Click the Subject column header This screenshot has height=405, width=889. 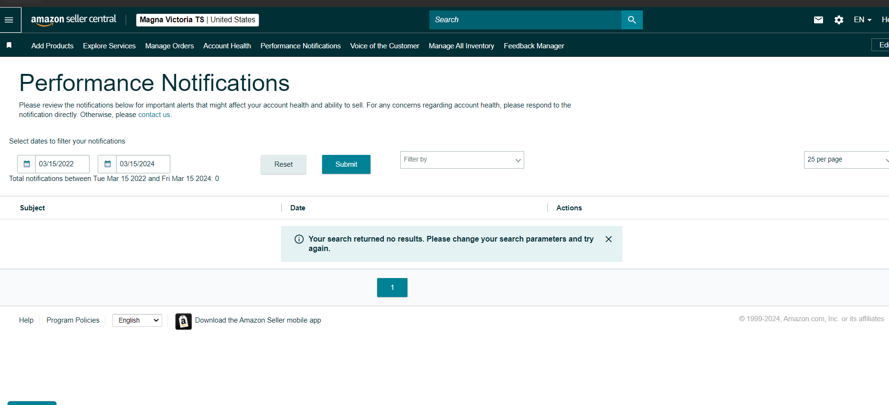[32, 208]
